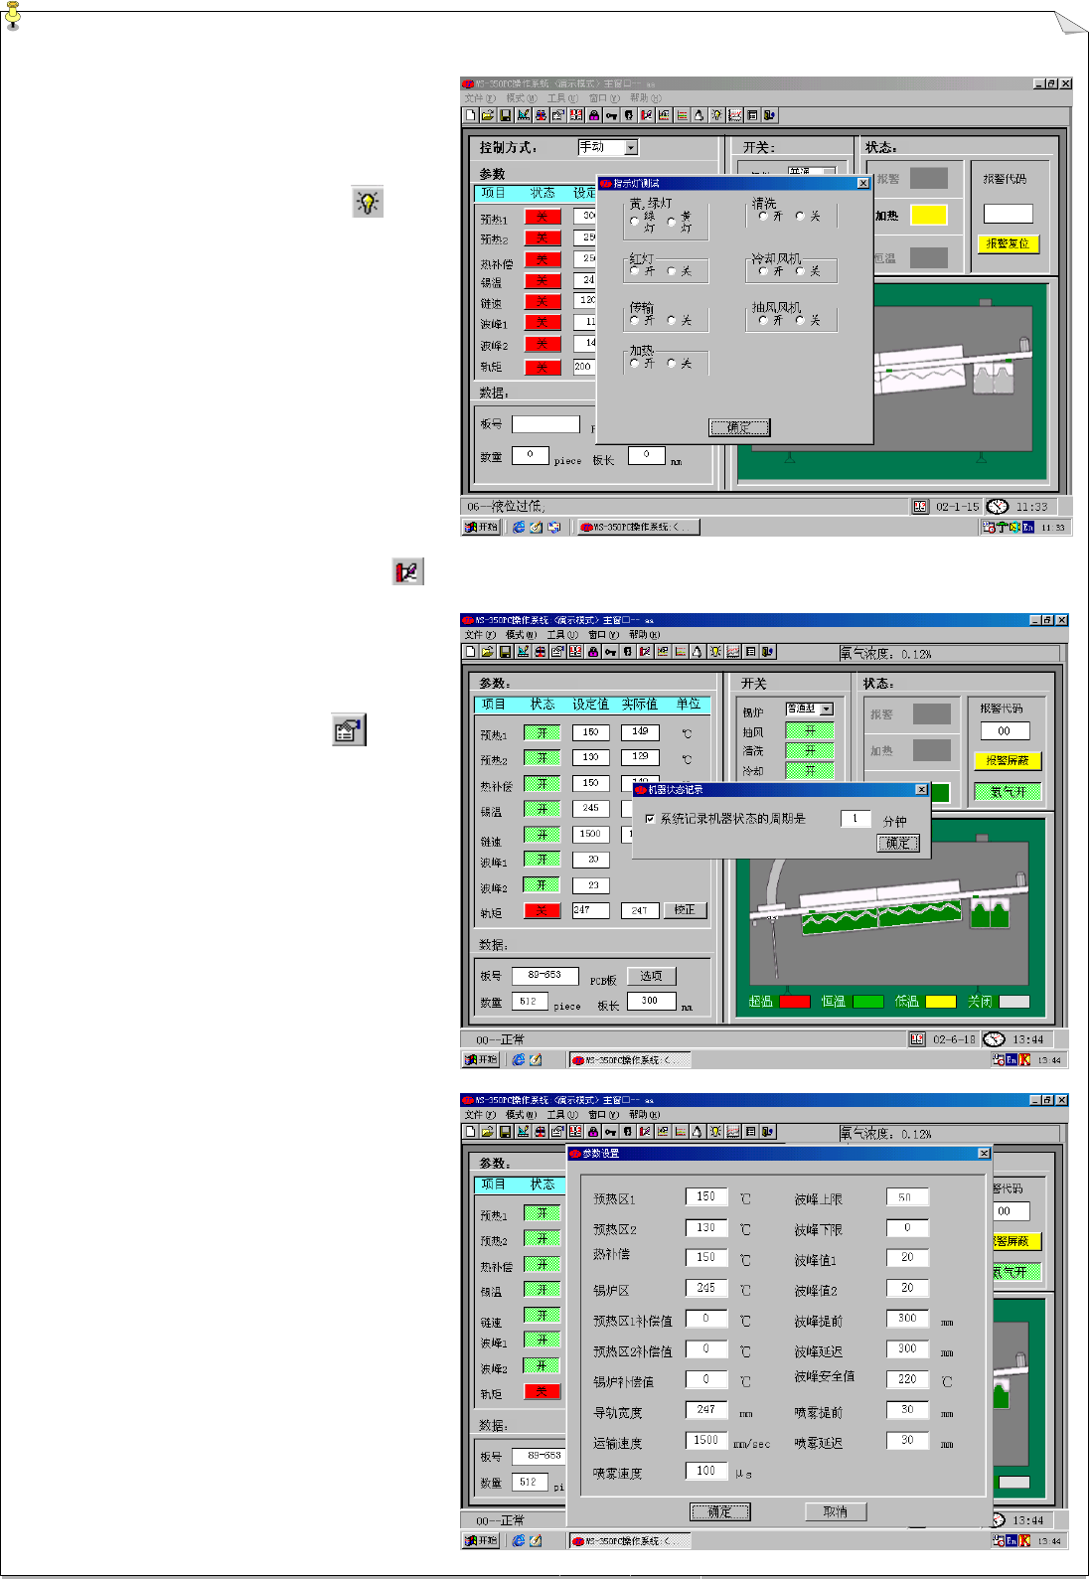
Task: Open 帮助 menu in 参数设置 window
Action: [x=644, y=1115]
